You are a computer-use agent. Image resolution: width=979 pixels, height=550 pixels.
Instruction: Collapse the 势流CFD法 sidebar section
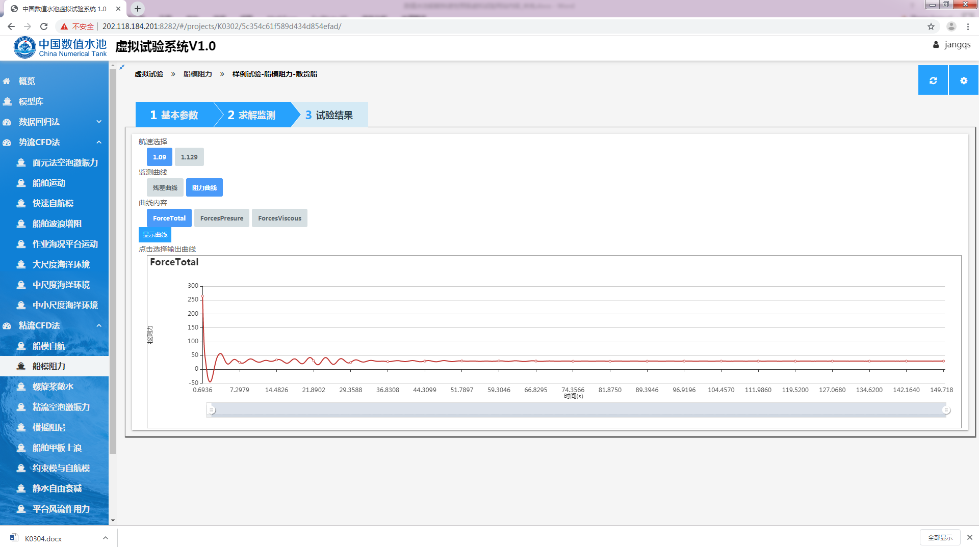99,142
